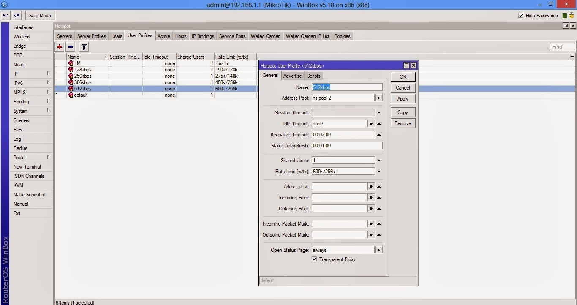
Task: Select the table cell reading 275k/140k
Action: click(235, 76)
